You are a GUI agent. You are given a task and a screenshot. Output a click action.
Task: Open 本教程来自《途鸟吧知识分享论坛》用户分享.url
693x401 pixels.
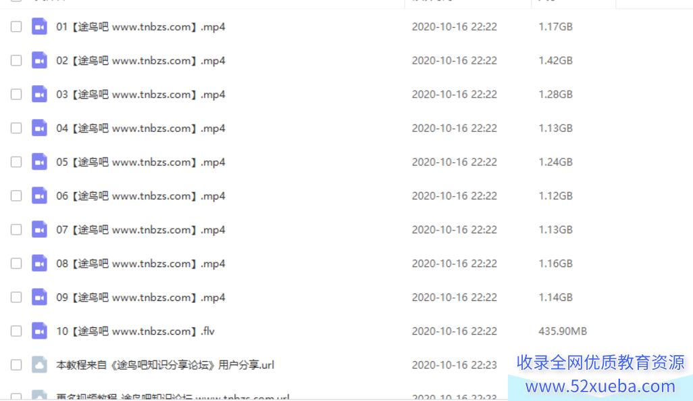(165, 365)
